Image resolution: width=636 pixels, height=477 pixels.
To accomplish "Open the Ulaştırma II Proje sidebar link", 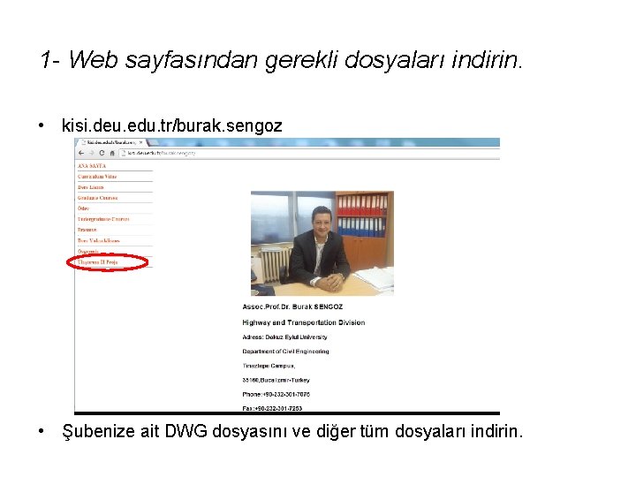I will 97,262.
